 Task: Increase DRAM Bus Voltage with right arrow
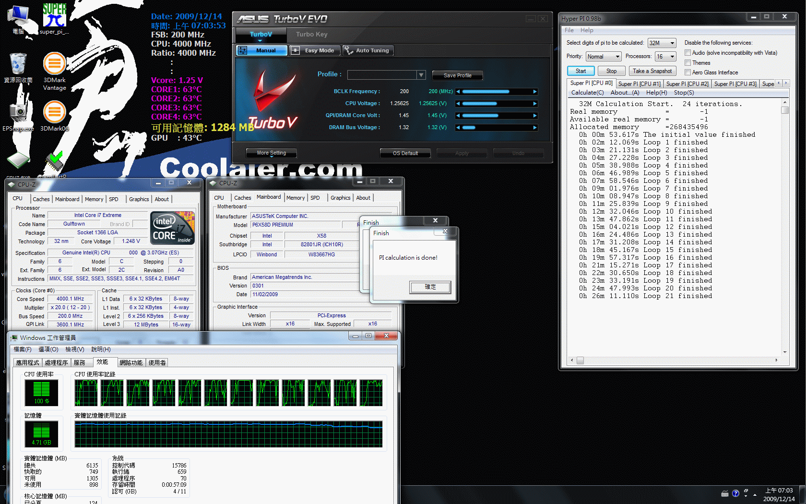pyautogui.click(x=535, y=128)
